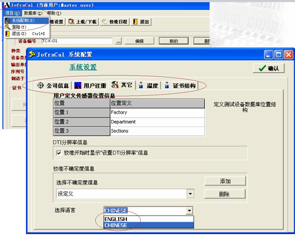Click the ellipsis browse button beside 设备编号
The height and width of the screenshot is (235, 295).
pyautogui.click(x=118, y=41)
